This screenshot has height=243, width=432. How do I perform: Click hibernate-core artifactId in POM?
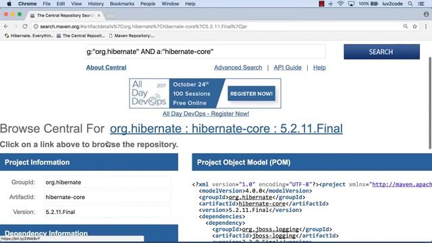click(262, 204)
